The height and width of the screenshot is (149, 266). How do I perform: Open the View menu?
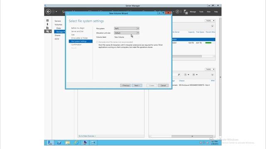coord(209,12)
